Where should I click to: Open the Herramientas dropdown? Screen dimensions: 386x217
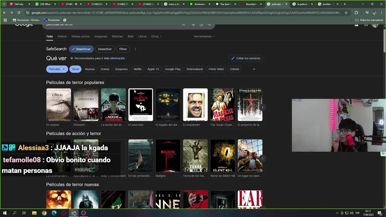[204, 36]
